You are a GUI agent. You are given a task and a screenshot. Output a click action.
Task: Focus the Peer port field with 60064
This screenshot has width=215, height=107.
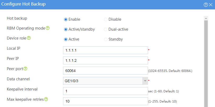[x=105, y=71]
